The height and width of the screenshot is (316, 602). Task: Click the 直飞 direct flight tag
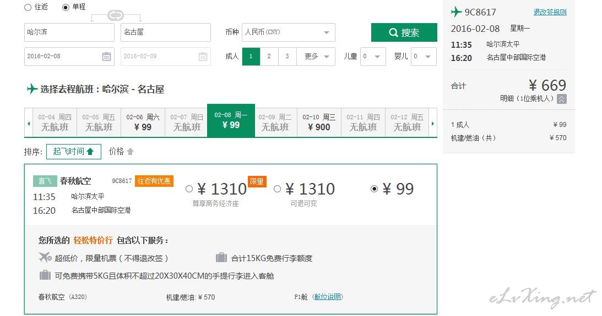coord(45,181)
